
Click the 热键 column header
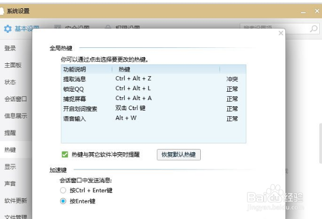point(166,69)
